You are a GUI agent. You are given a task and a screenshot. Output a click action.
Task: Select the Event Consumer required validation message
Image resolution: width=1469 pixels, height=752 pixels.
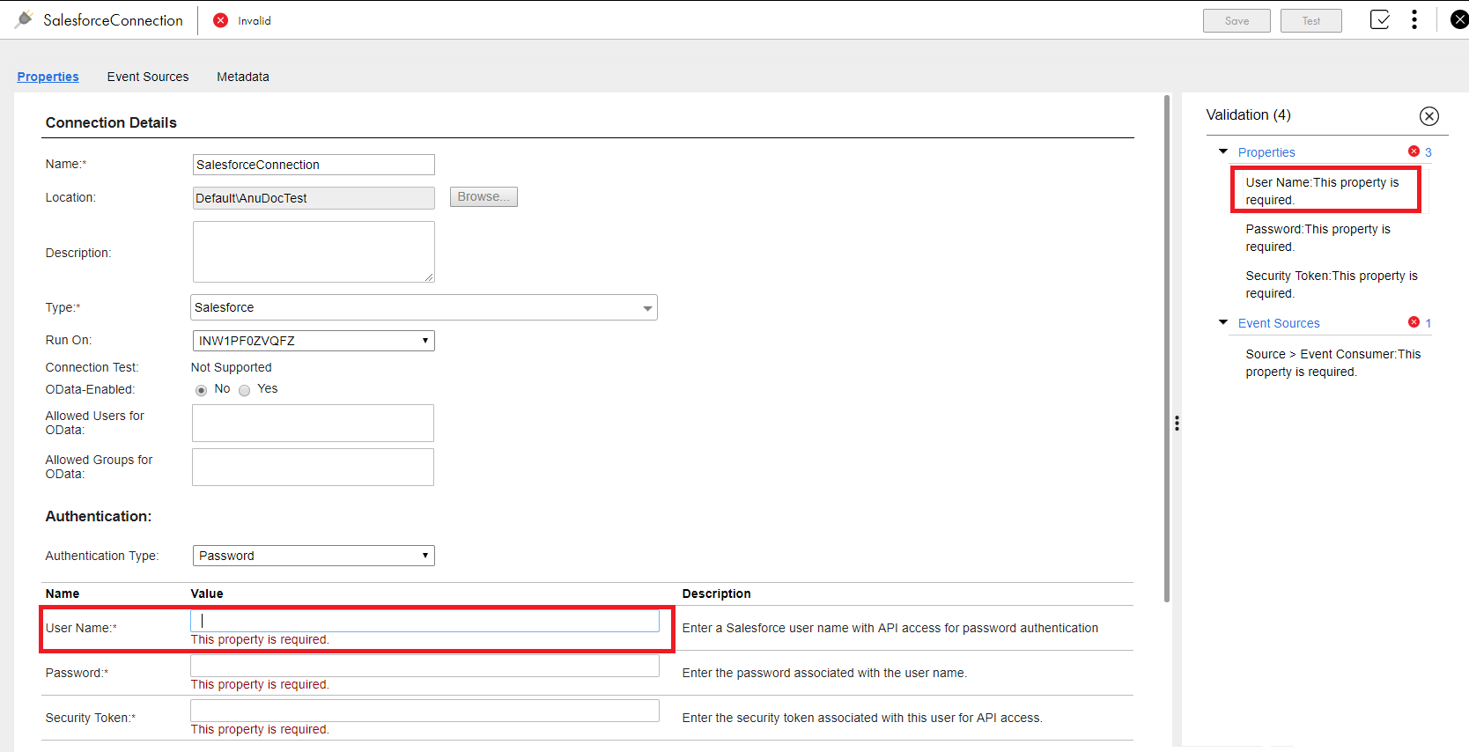tap(1333, 363)
